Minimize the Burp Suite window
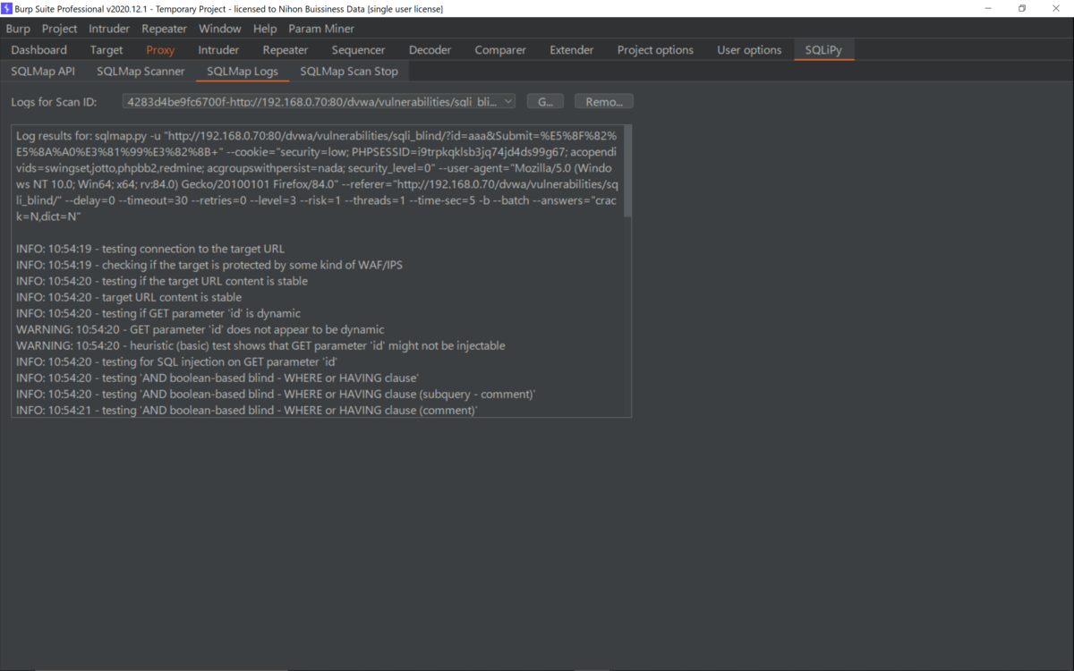Viewport: 1074px width, 671px height. (x=988, y=8)
